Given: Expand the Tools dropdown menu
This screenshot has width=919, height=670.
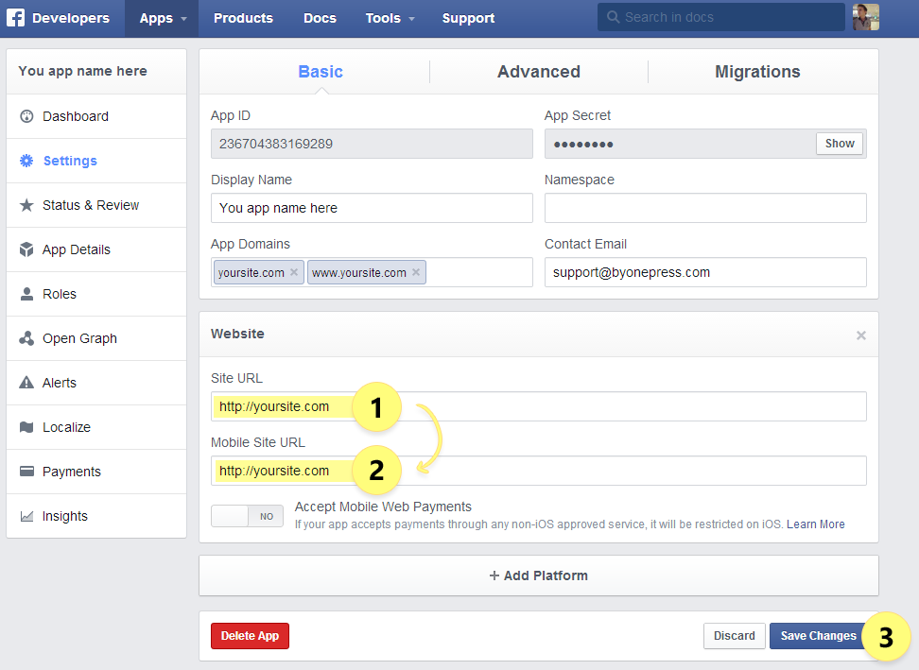Looking at the screenshot, I should pos(390,18).
